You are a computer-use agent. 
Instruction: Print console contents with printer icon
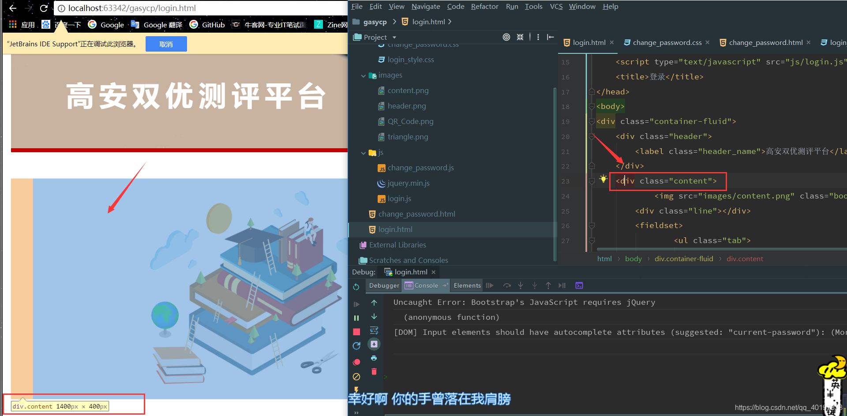coord(374,358)
